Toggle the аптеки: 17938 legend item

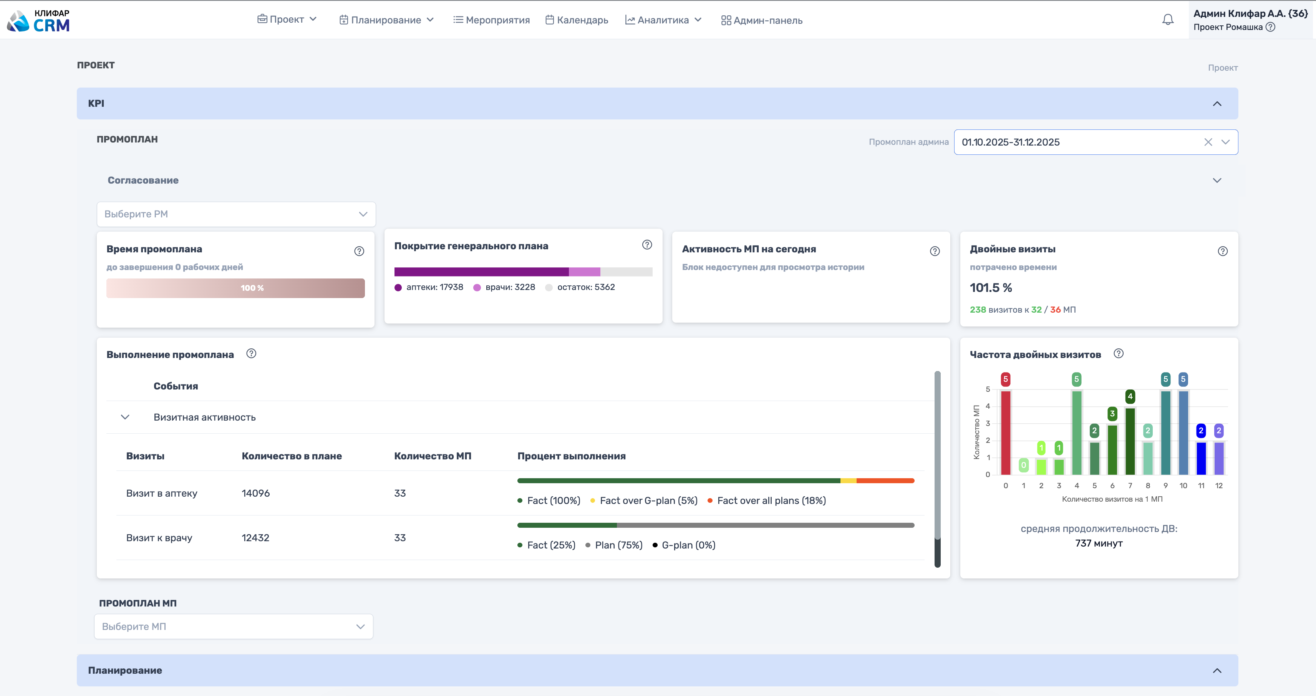point(429,287)
